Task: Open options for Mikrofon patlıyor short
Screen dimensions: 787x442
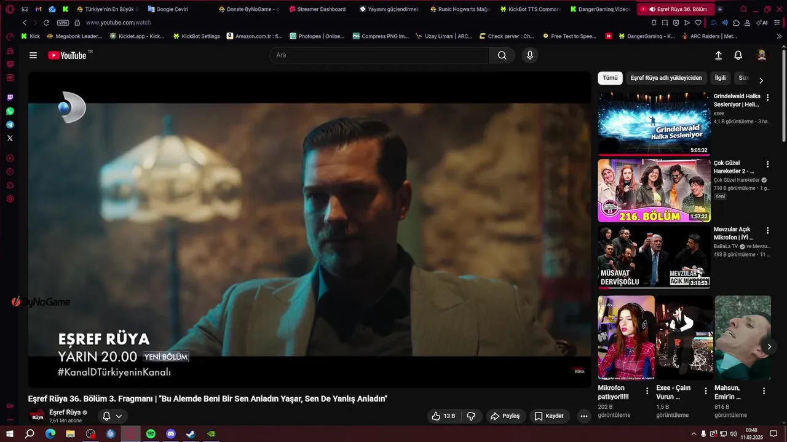Action: [x=647, y=391]
